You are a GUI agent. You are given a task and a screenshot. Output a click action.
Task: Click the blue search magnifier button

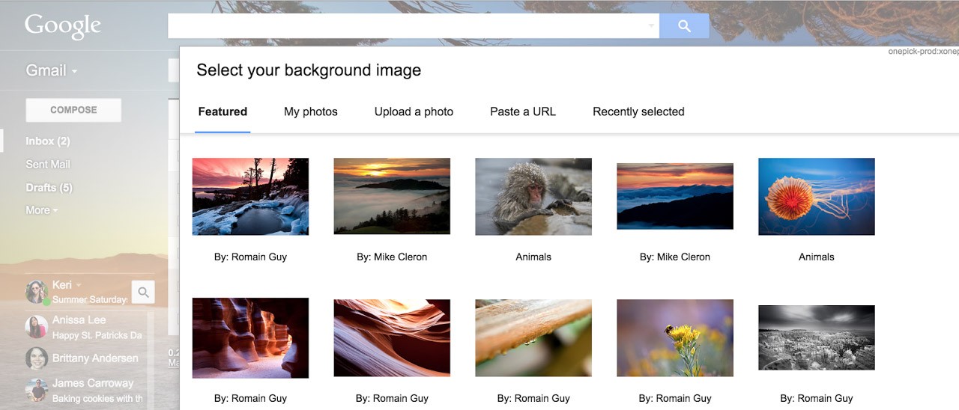[684, 26]
